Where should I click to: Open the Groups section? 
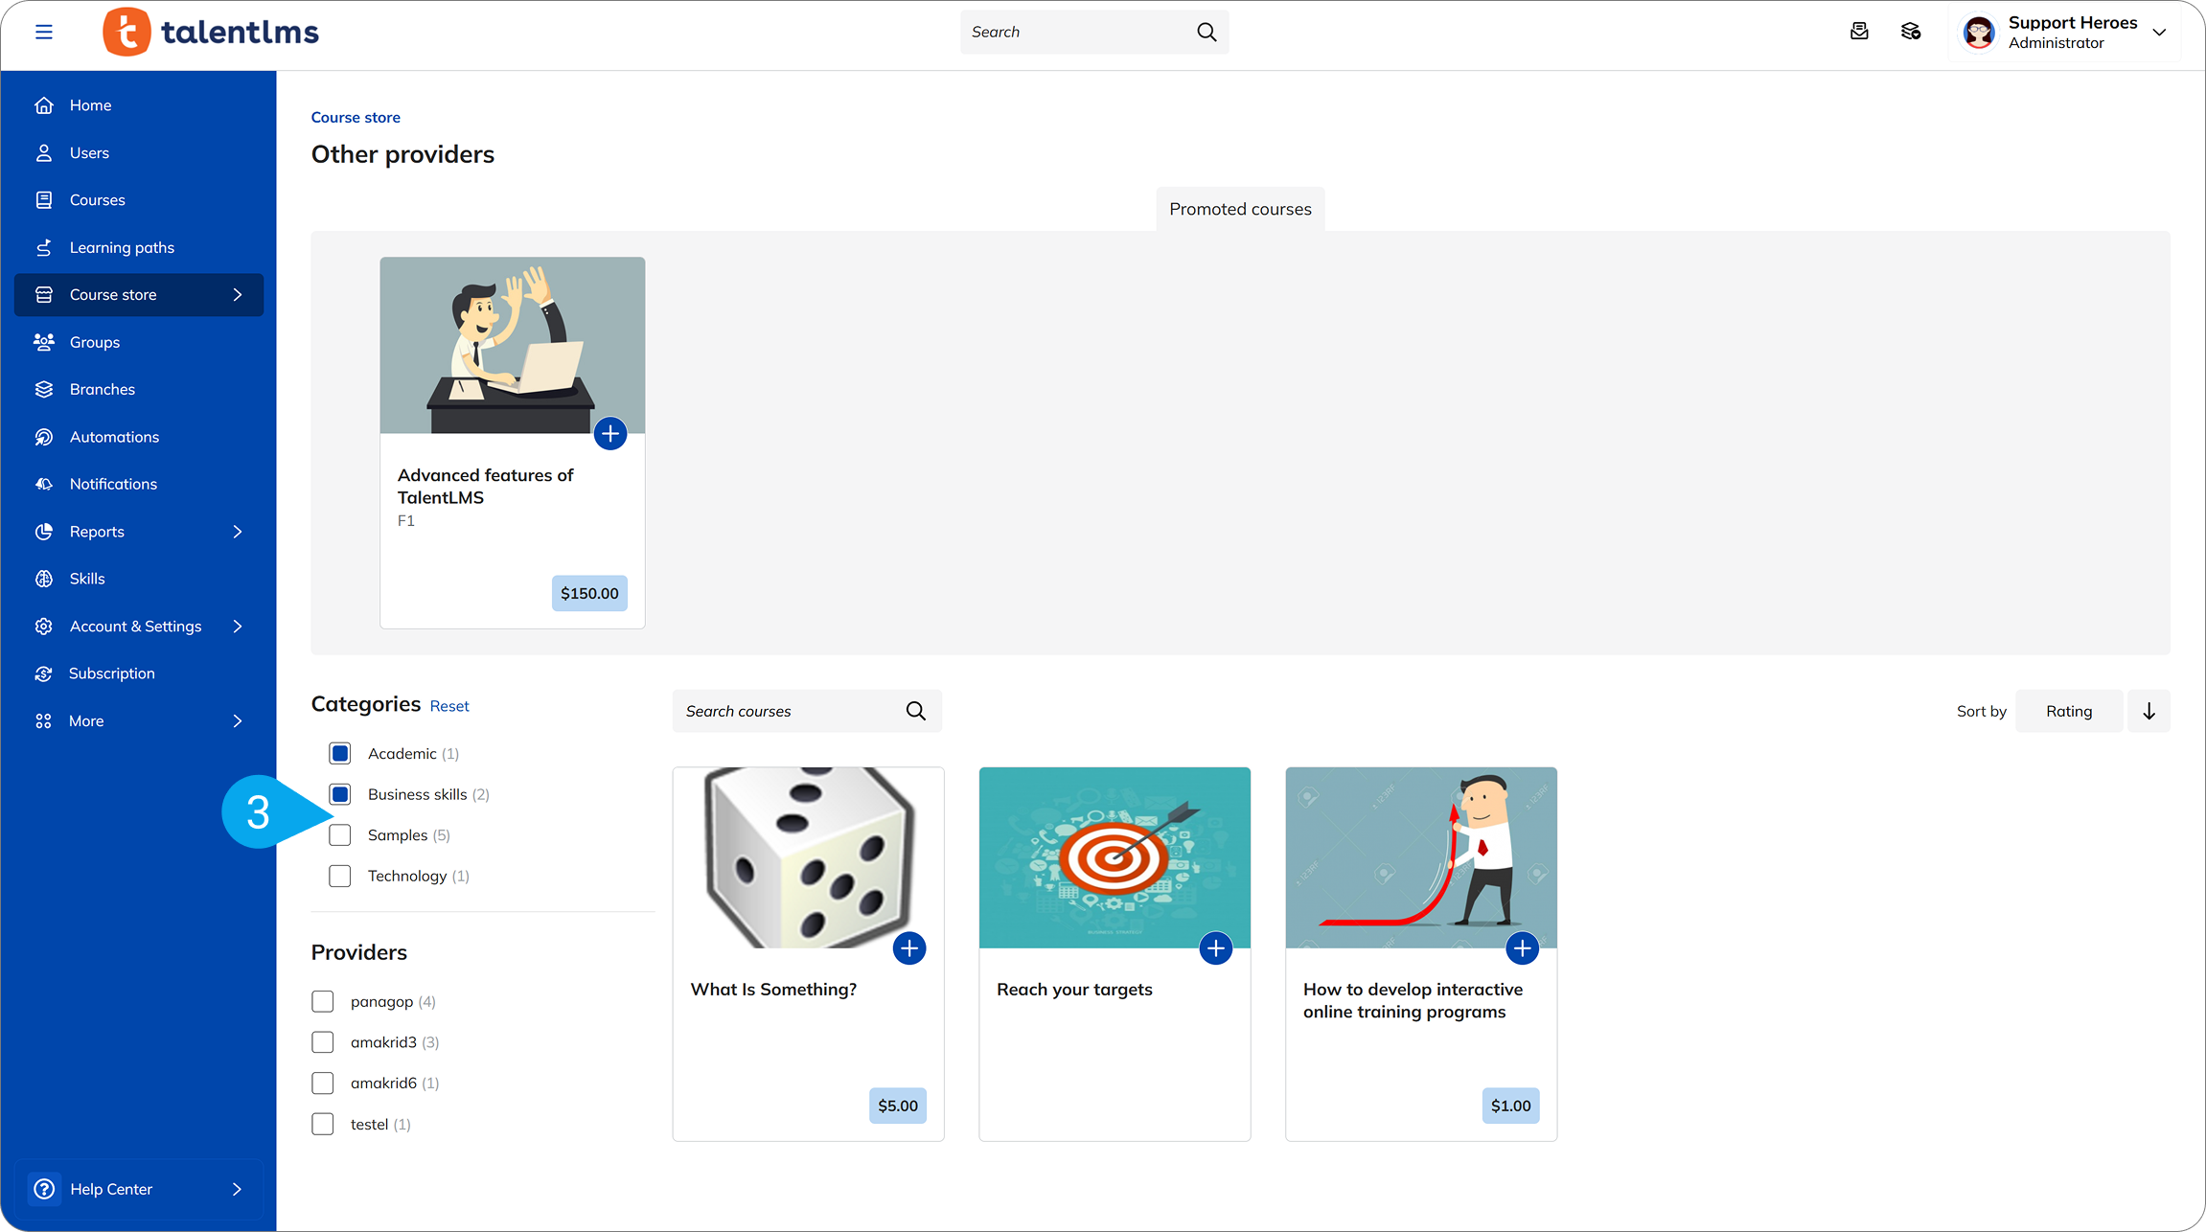95,341
